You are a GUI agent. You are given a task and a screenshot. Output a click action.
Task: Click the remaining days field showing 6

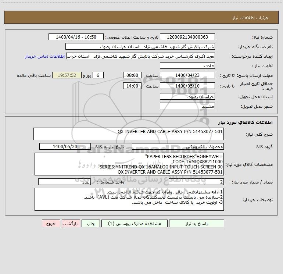coord(98,75)
